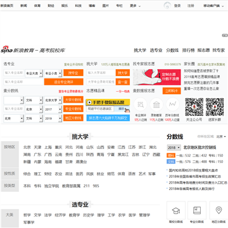Focus the 输入大学名称 search field
The height and width of the screenshot is (228, 228).
click(x=101, y=73)
